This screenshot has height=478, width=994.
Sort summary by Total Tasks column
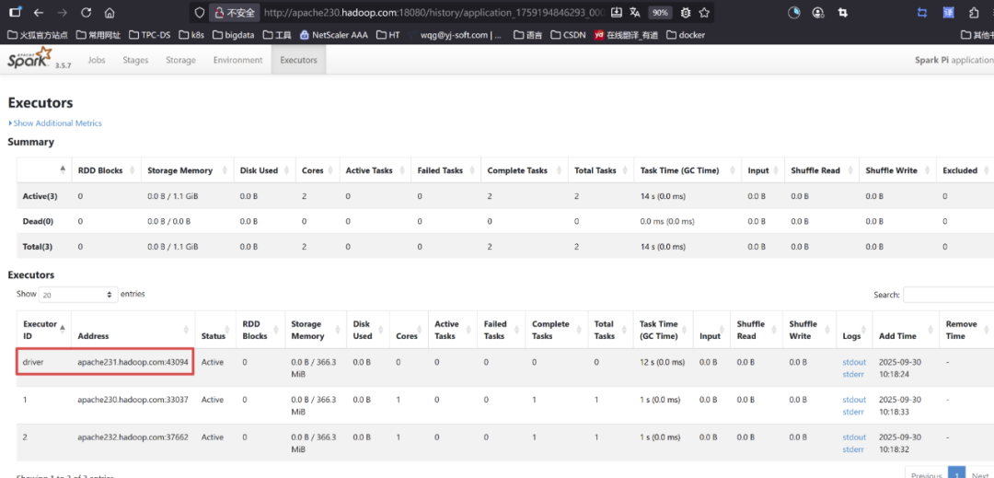[x=600, y=170]
